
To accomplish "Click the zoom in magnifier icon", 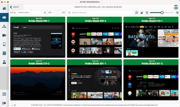I will click(177, 13).
